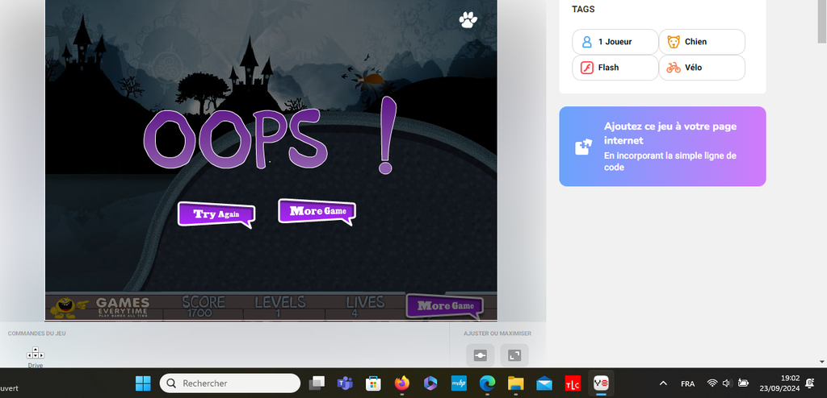
Task: Click the Try Again button
Action: pyautogui.click(x=216, y=214)
